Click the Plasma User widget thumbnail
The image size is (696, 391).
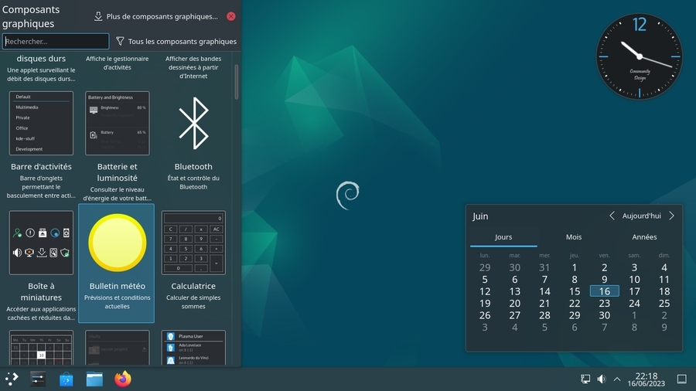(193, 348)
